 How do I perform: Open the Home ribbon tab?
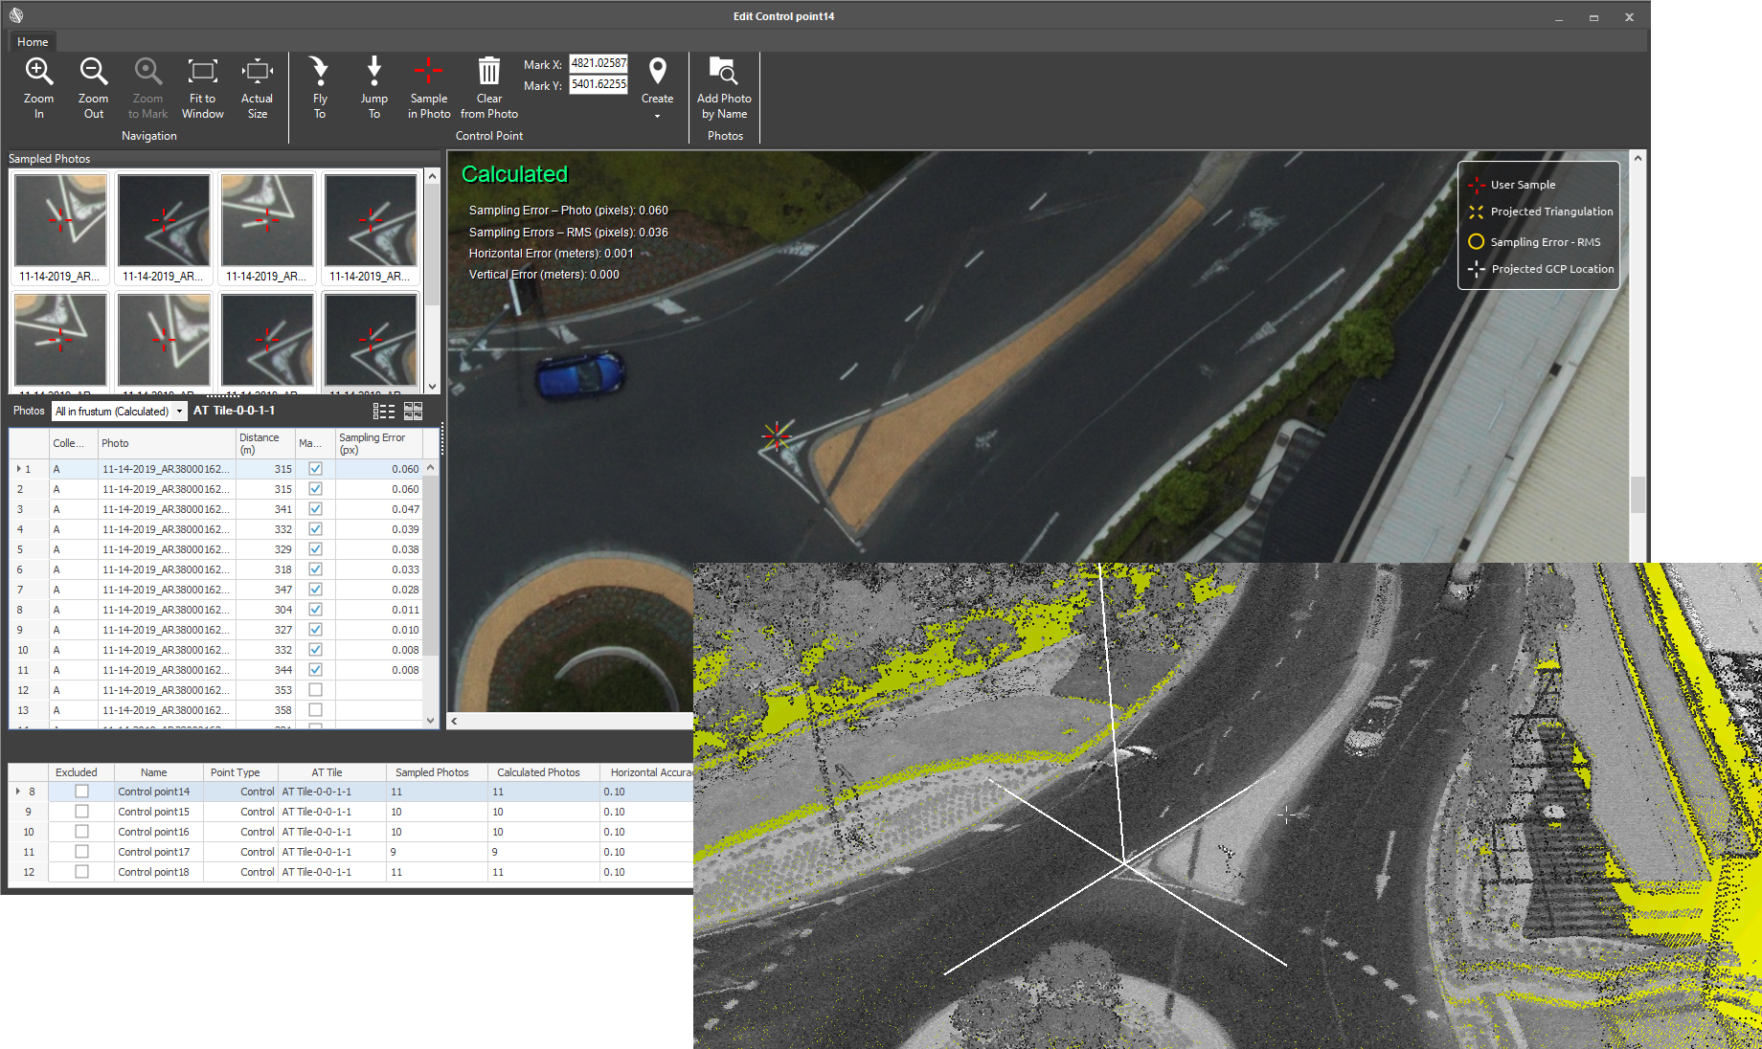pos(33,41)
